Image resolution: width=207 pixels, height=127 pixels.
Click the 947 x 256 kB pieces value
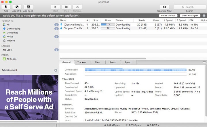click(x=145, y=112)
